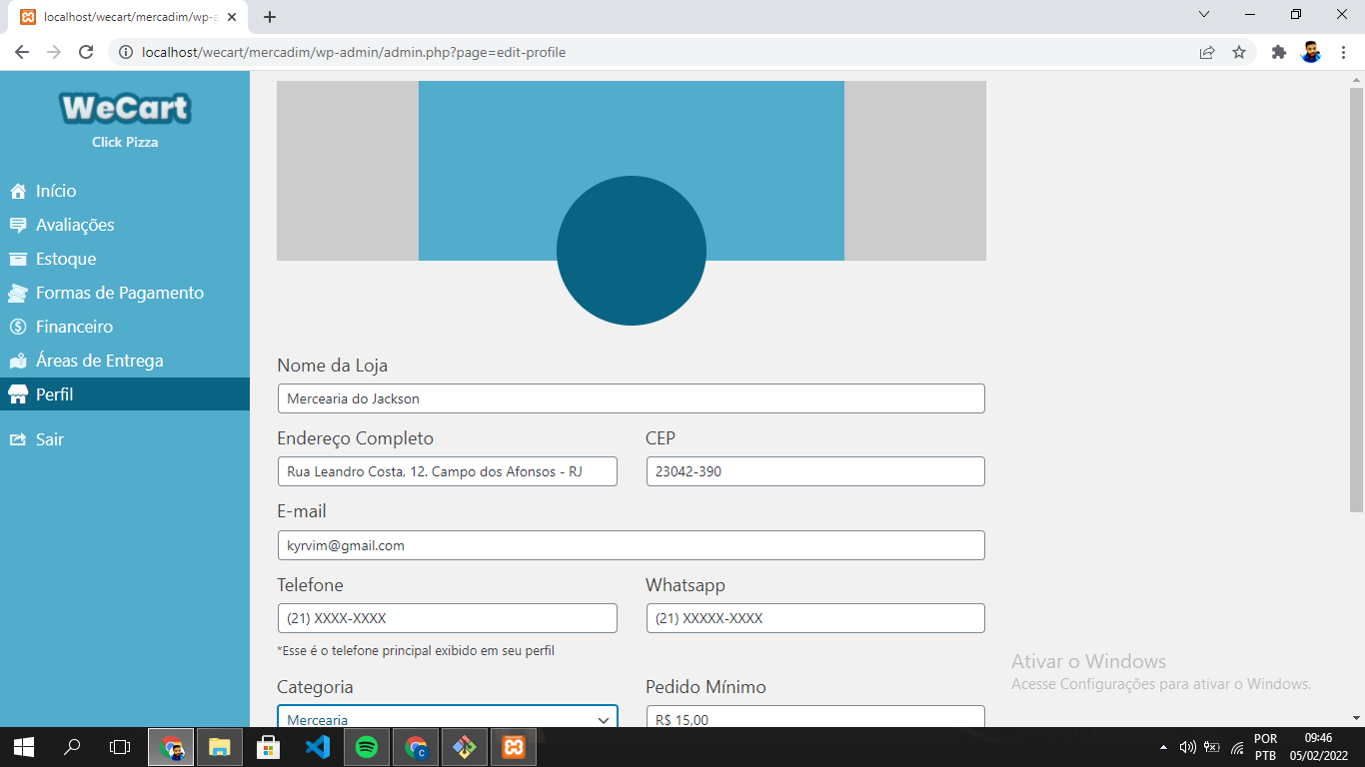Open Spotify from the taskbar

pyautogui.click(x=367, y=746)
